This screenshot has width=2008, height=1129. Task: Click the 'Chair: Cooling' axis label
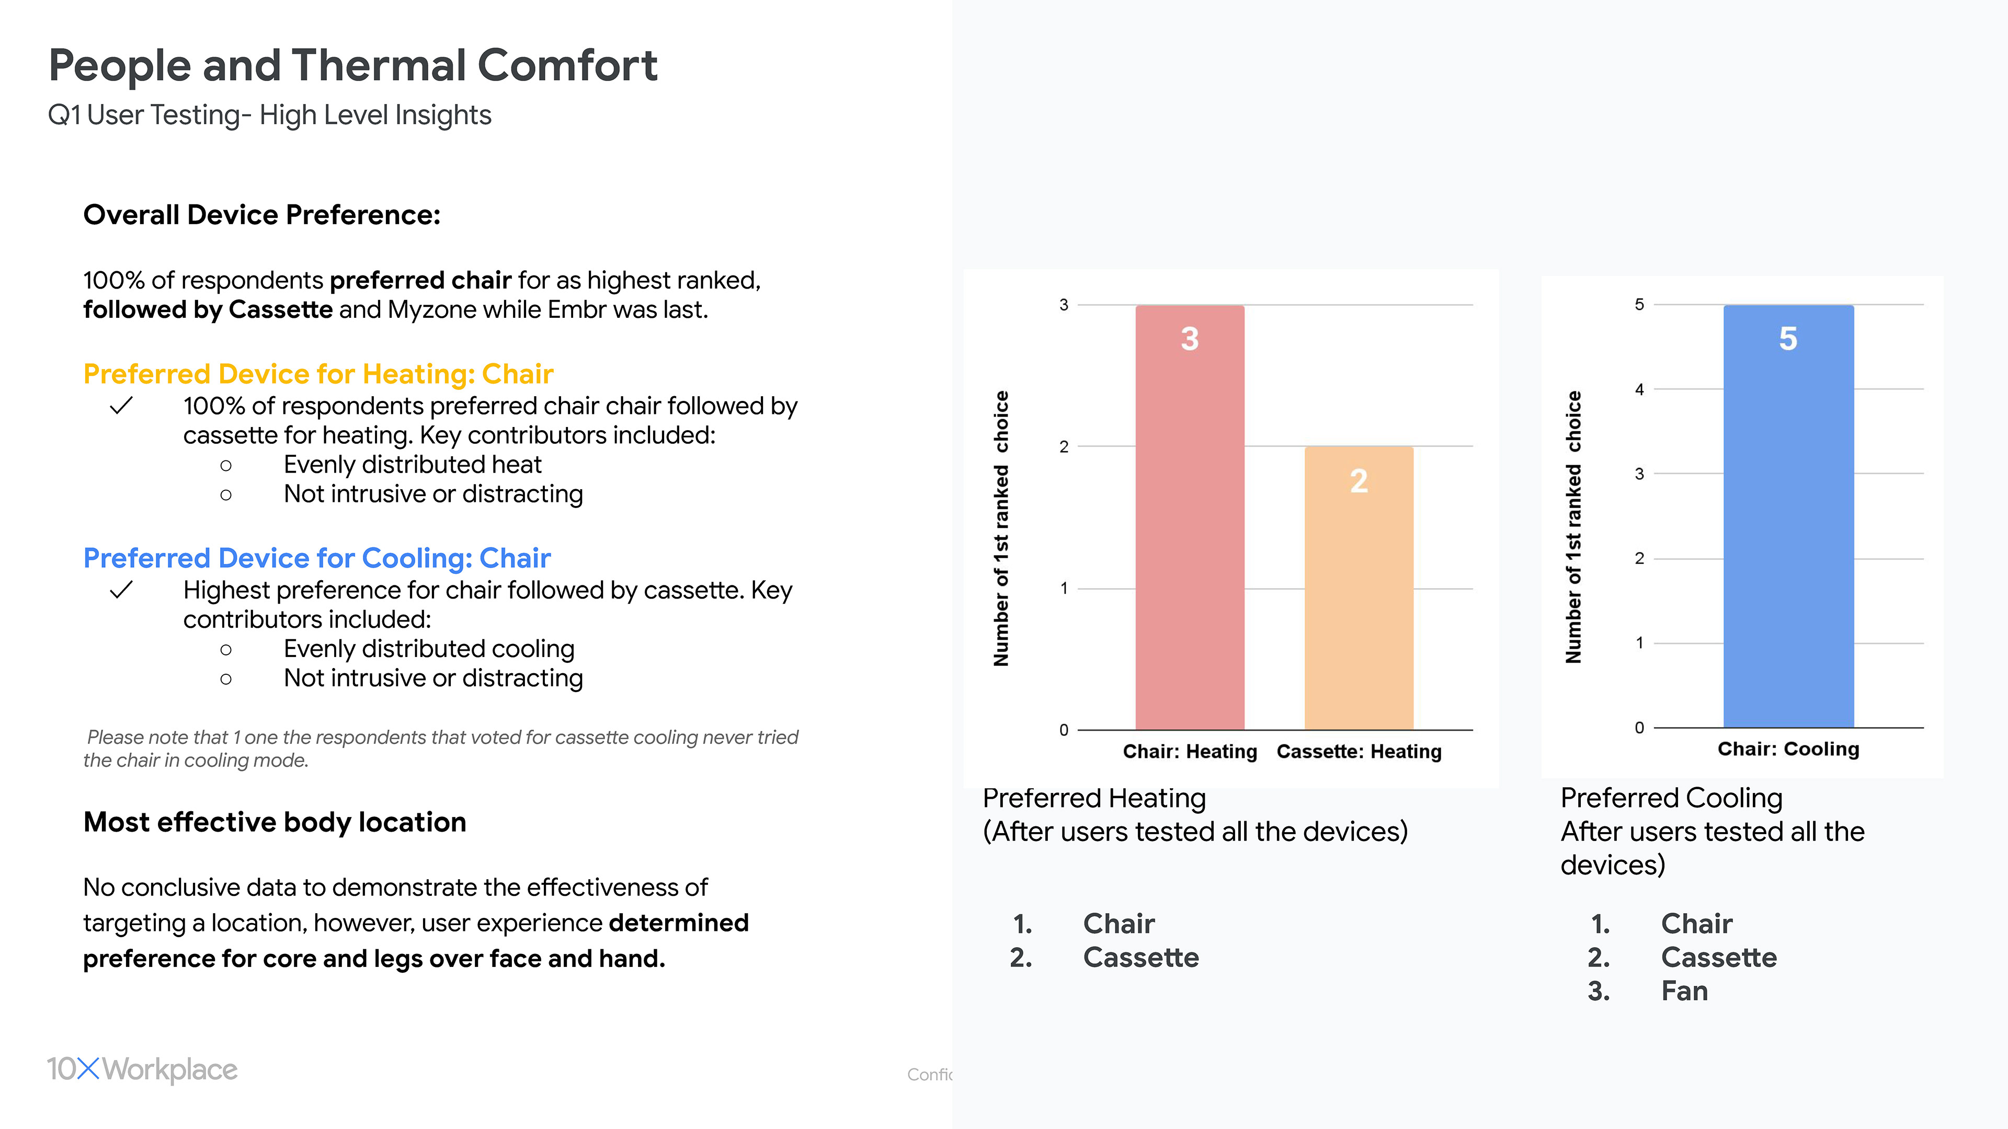(1788, 749)
